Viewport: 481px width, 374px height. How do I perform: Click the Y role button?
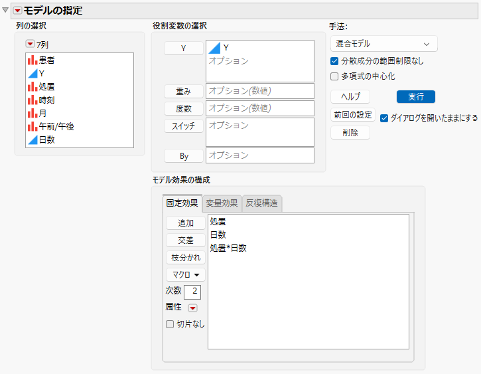tap(183, 48)
